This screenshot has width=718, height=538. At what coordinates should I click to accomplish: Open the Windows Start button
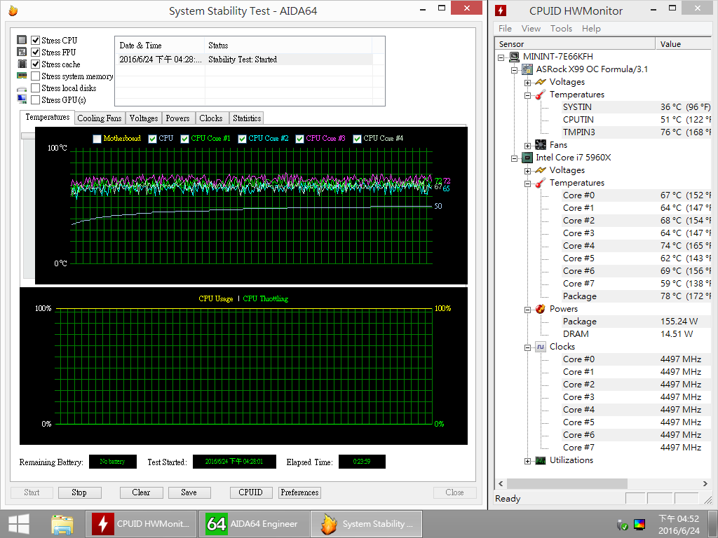[19, 524]
